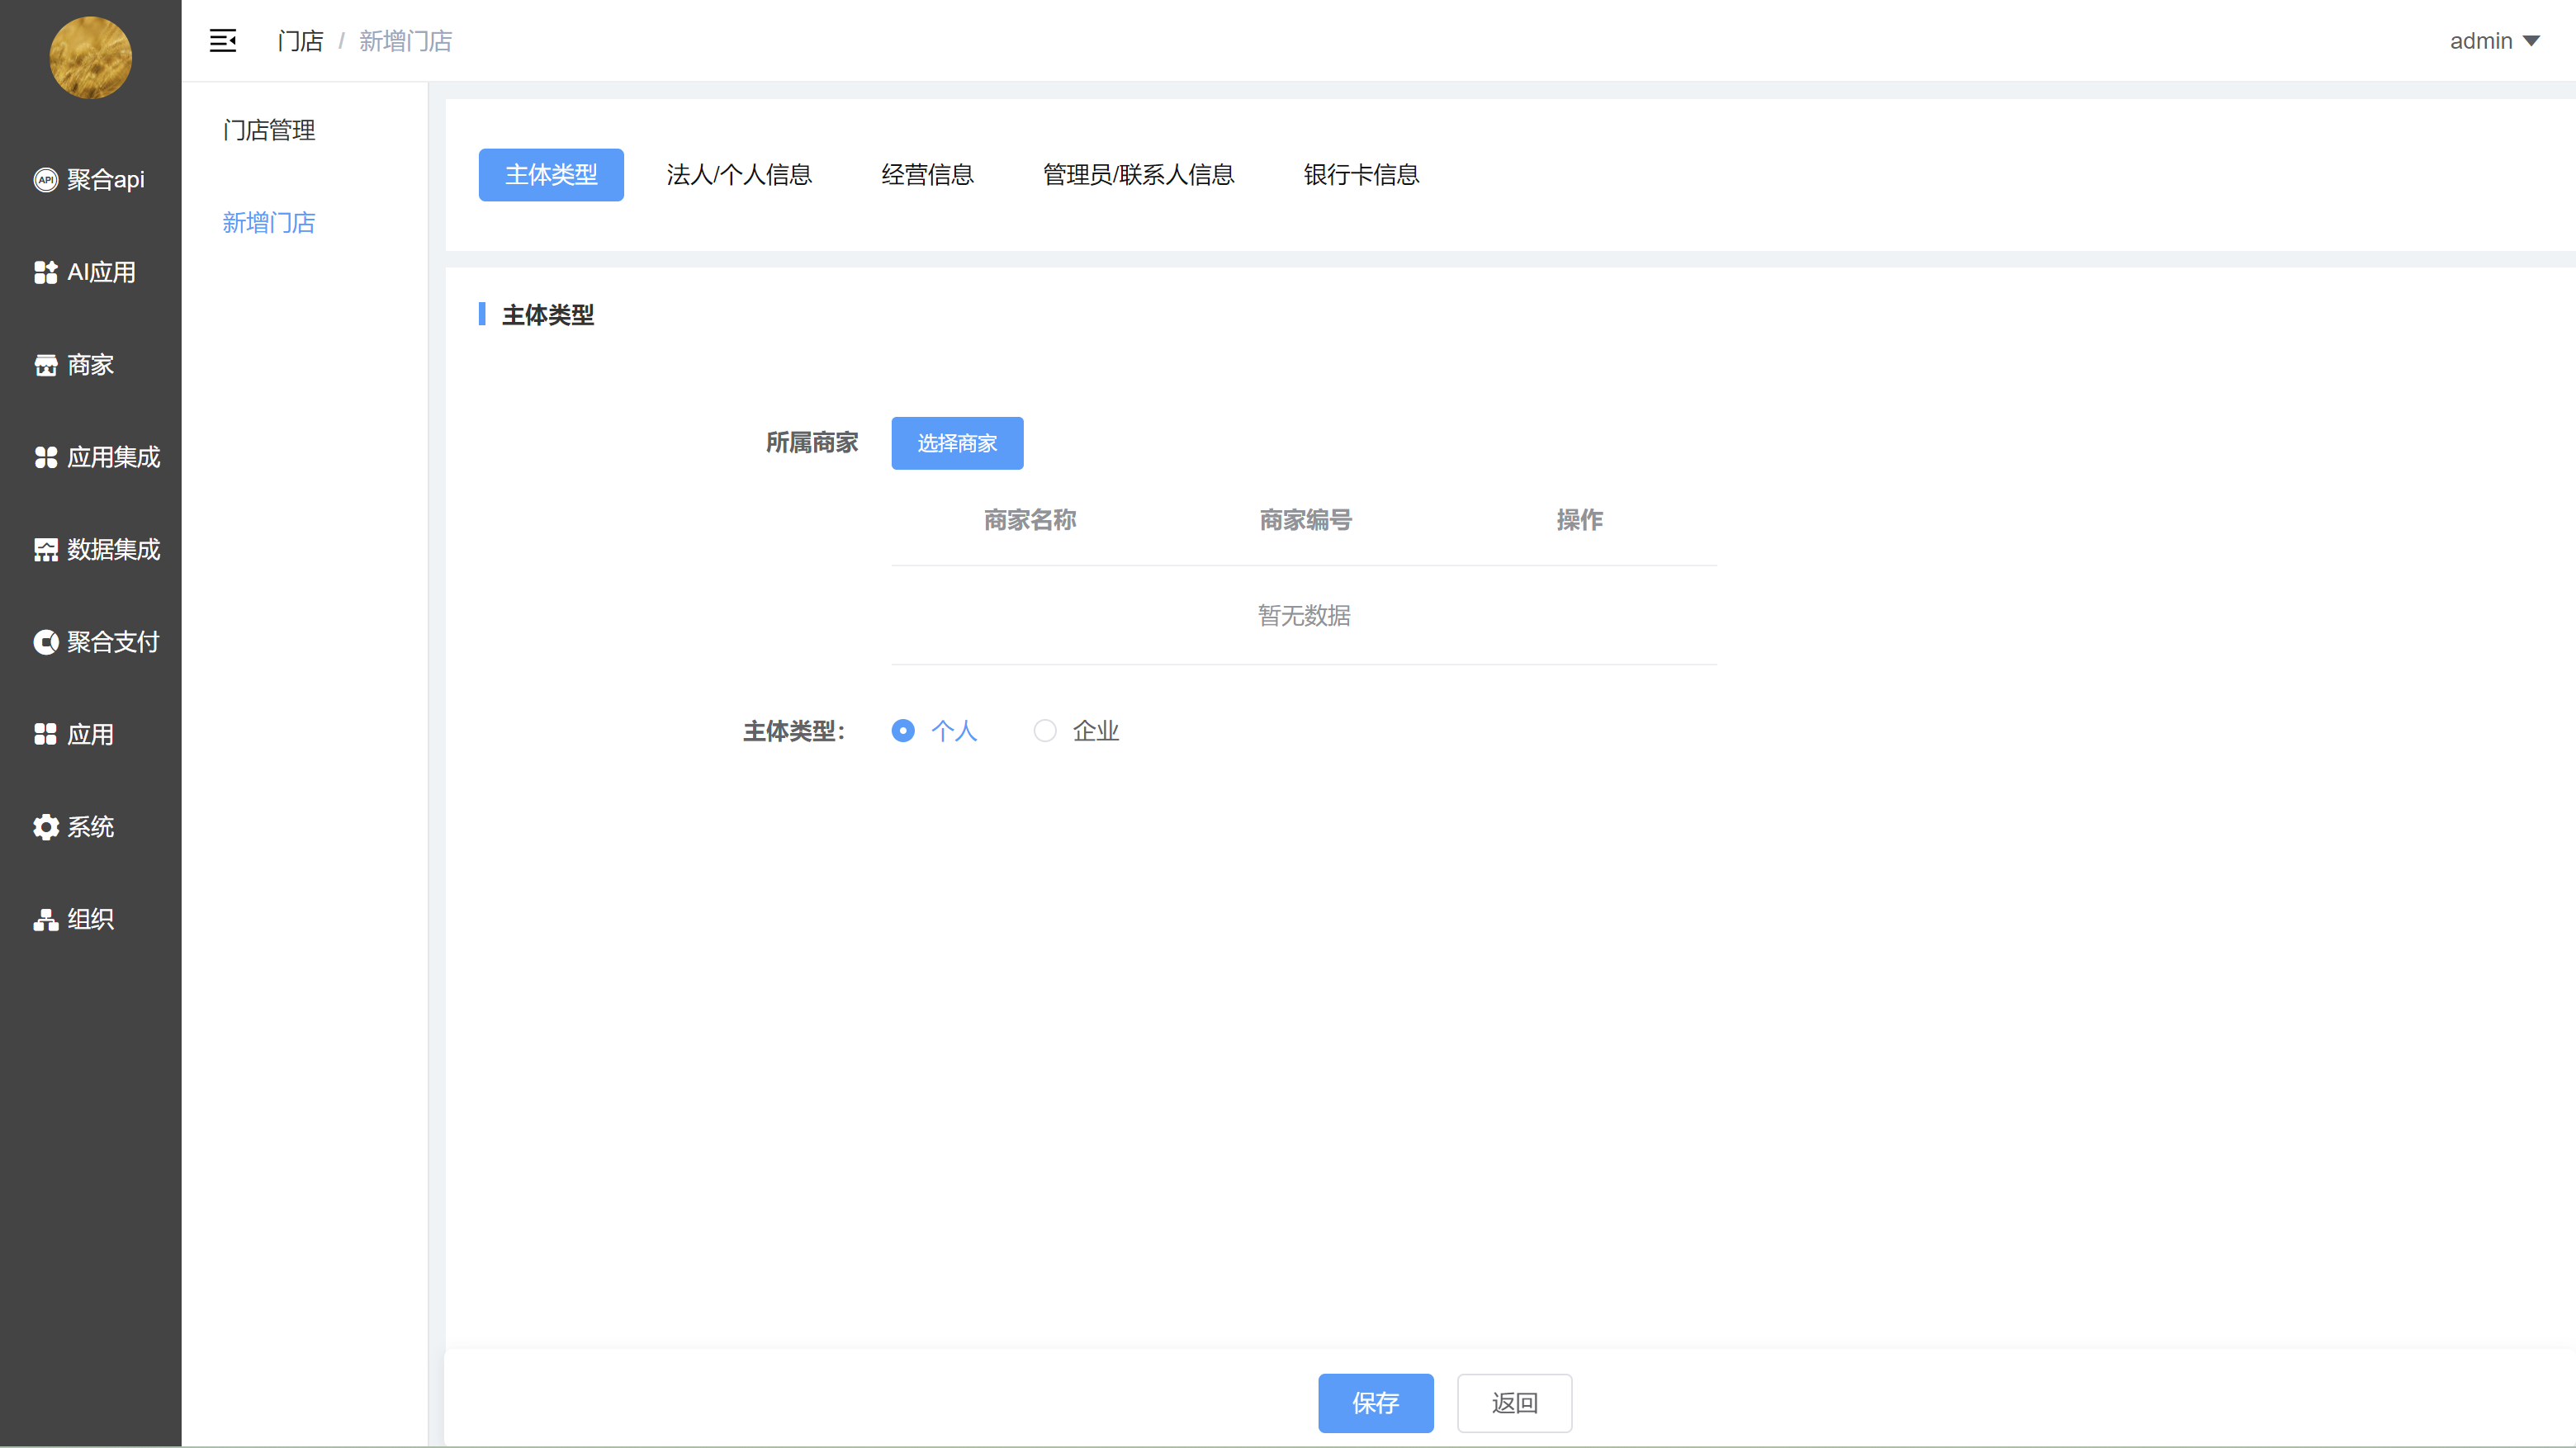Click the 返回 back button
The image size is (2576, 1448).
pyautogui.click(x=1514, y=1403)
